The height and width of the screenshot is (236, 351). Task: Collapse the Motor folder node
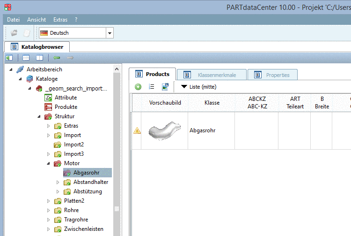[x=48, y=163]
